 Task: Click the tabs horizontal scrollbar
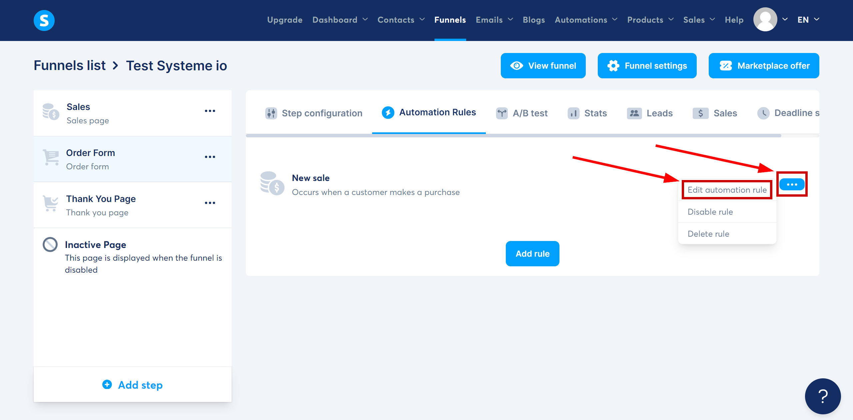pyautogui.click(x=513, y=136)
